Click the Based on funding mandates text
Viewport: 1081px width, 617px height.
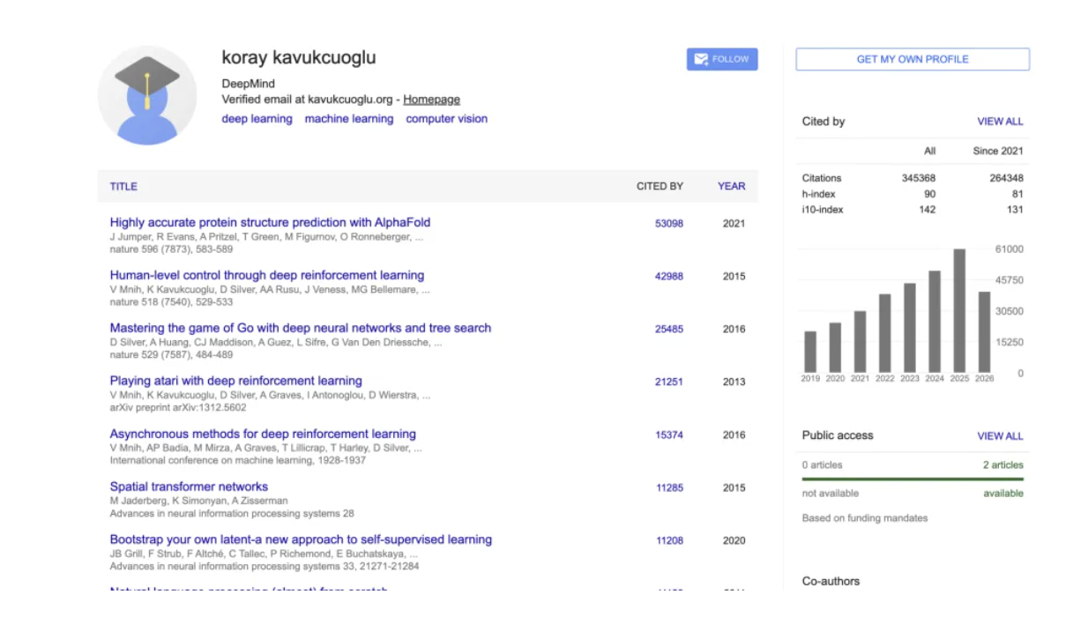coord(865,518)
